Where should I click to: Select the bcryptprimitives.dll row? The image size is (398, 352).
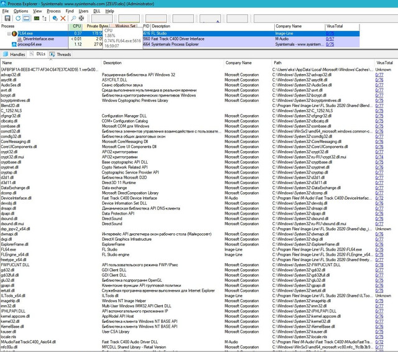(x=199, y=101)
